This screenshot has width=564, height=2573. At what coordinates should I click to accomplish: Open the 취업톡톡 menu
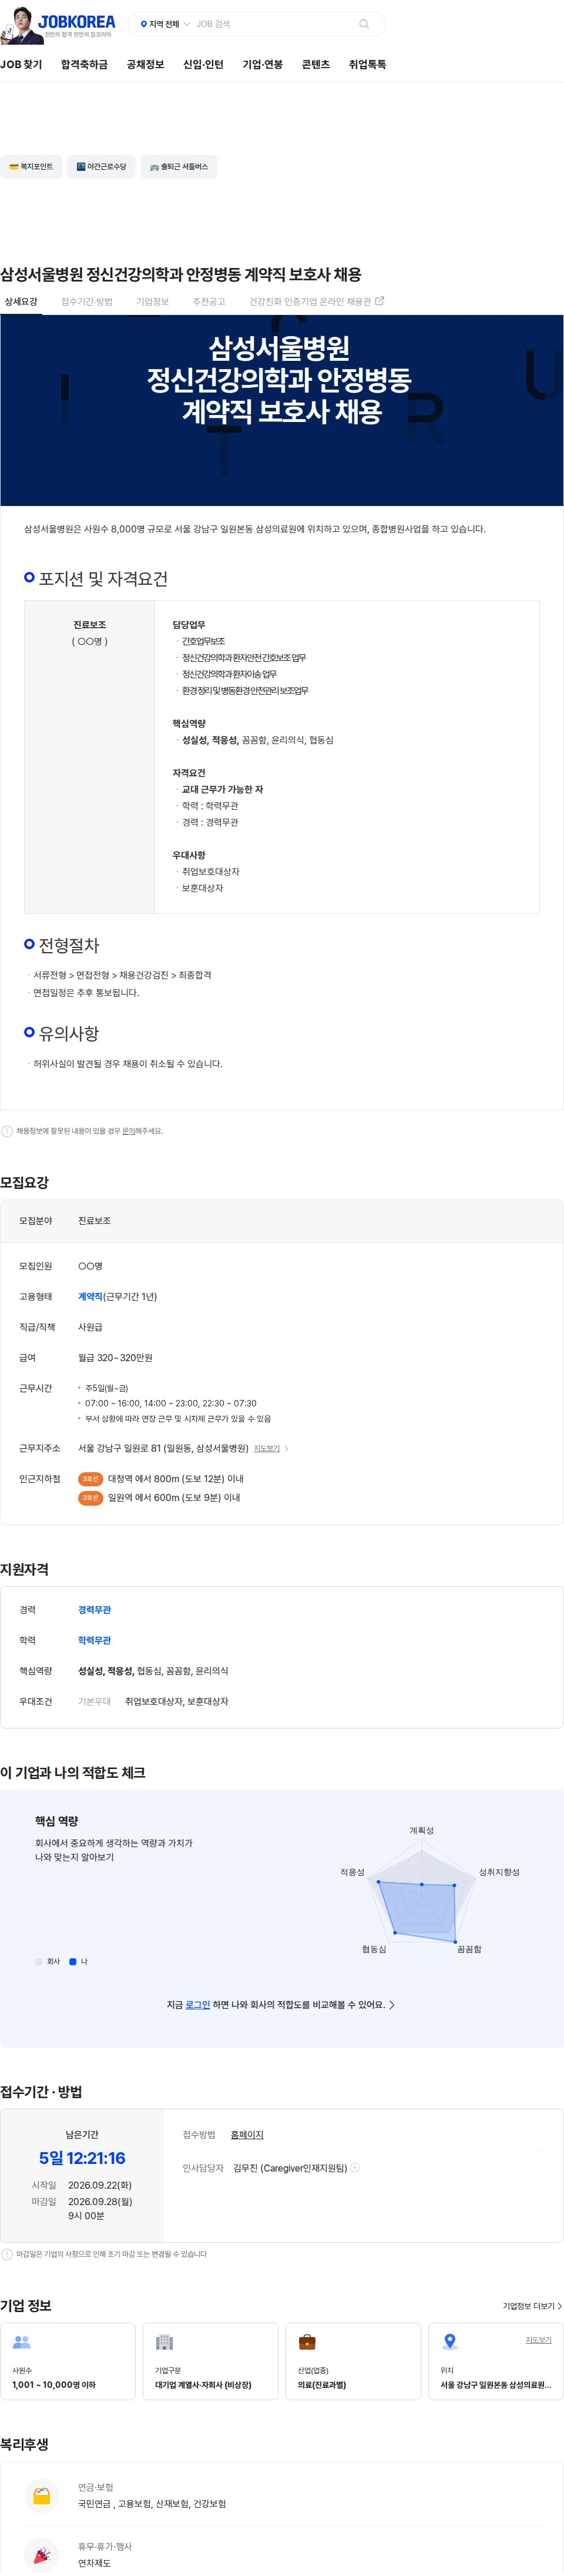367,64
